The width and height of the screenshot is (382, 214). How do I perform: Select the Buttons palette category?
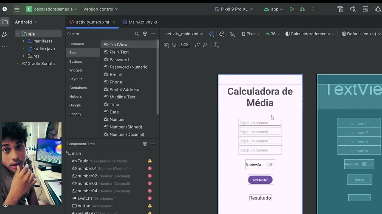click(76, 62)
